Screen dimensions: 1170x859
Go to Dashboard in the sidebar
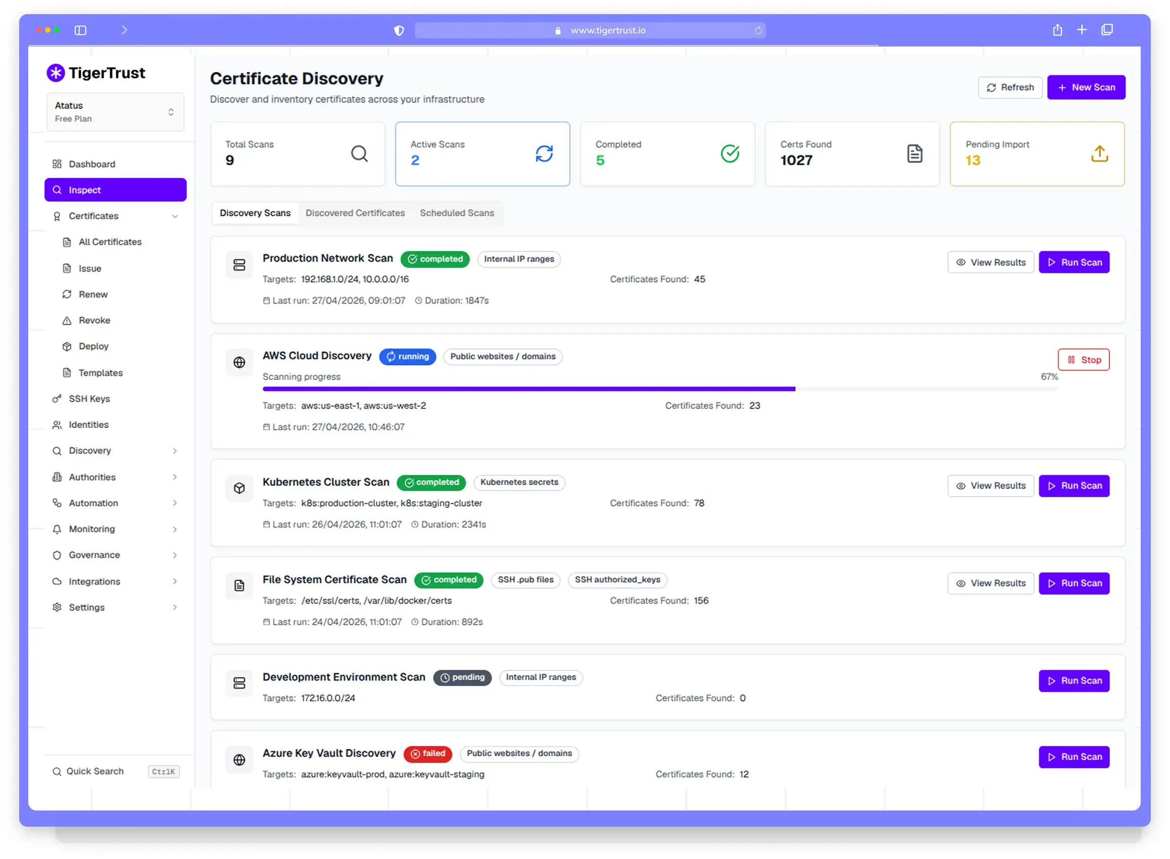115,164
